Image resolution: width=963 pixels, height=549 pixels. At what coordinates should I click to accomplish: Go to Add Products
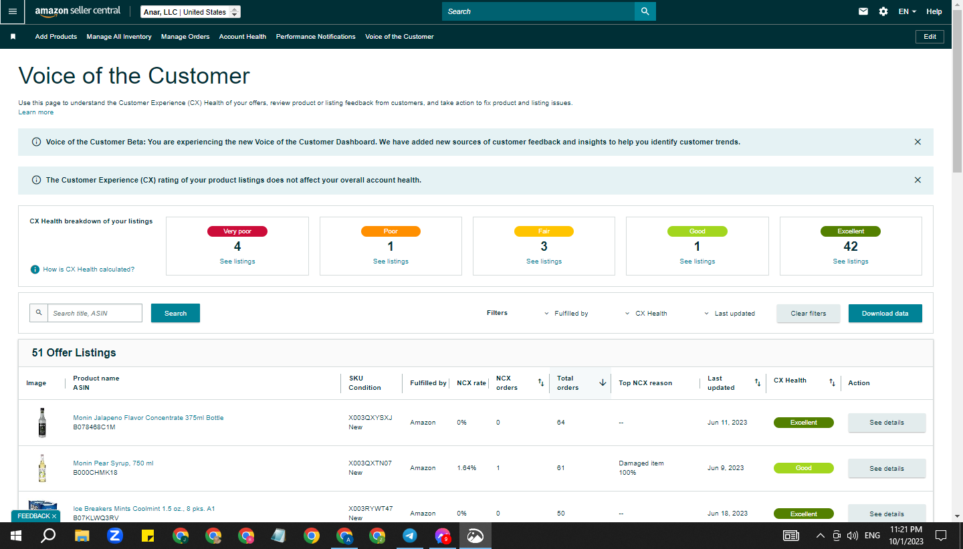[x=56, y=37]
